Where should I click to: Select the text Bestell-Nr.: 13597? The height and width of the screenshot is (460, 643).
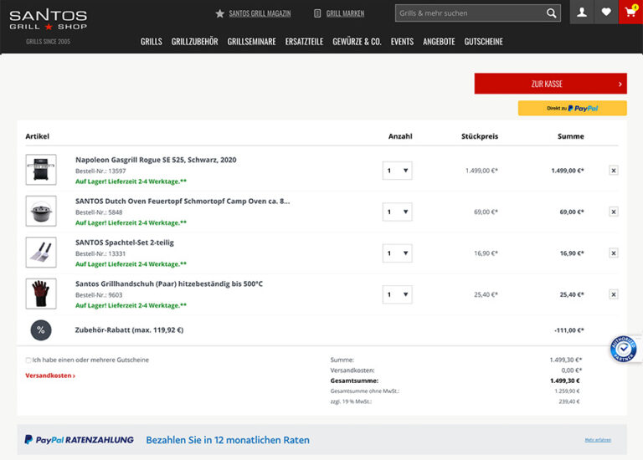pyautogui.click(x=100, y=171)
